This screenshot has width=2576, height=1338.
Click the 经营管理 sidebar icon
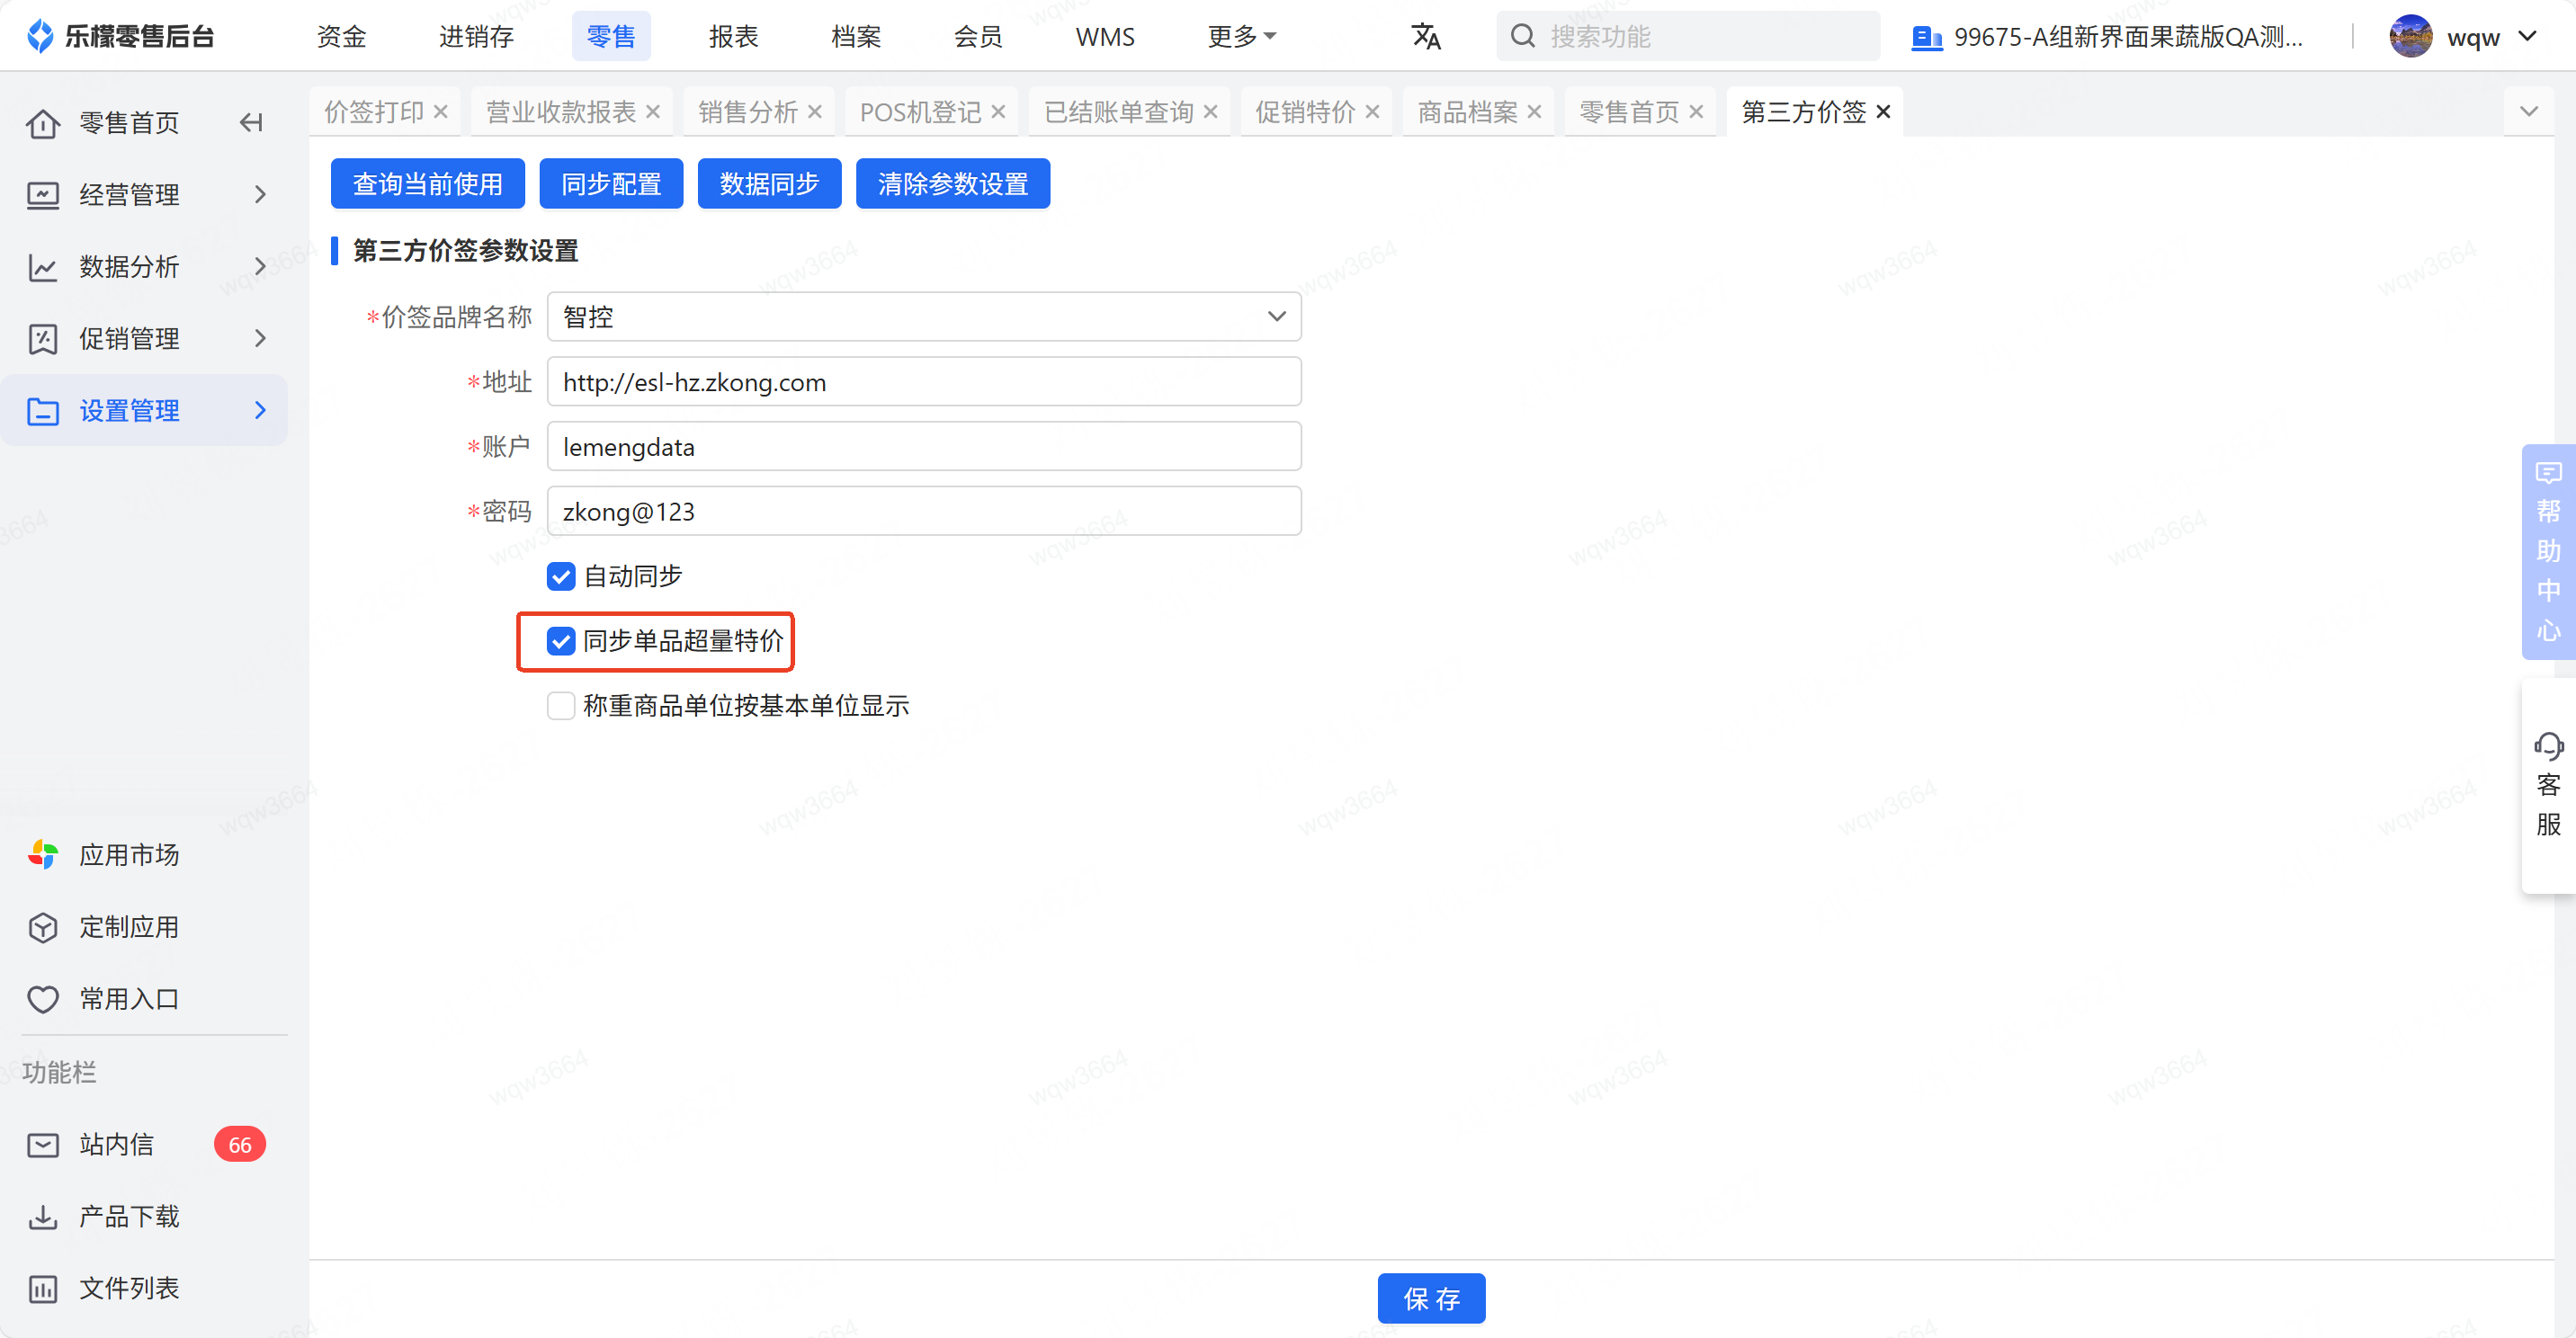43,195
